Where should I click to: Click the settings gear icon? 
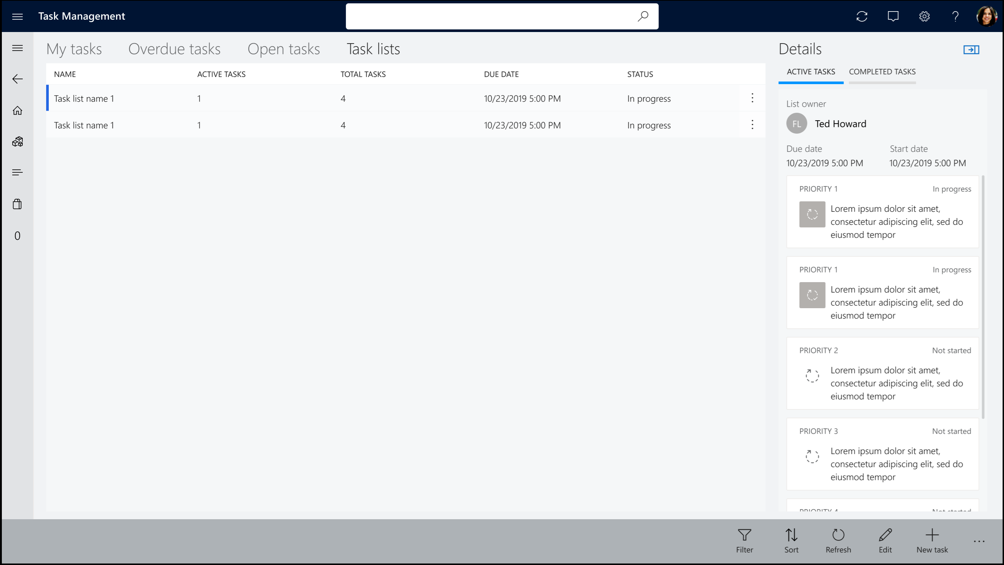[x=925, y=15]
